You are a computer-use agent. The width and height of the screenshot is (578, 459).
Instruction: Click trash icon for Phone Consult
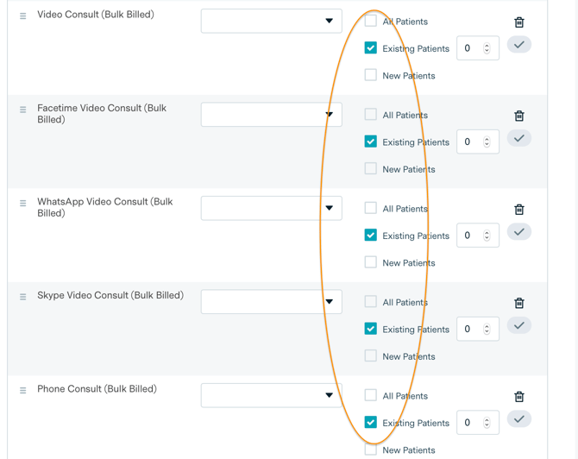click(x=519, y=397)
